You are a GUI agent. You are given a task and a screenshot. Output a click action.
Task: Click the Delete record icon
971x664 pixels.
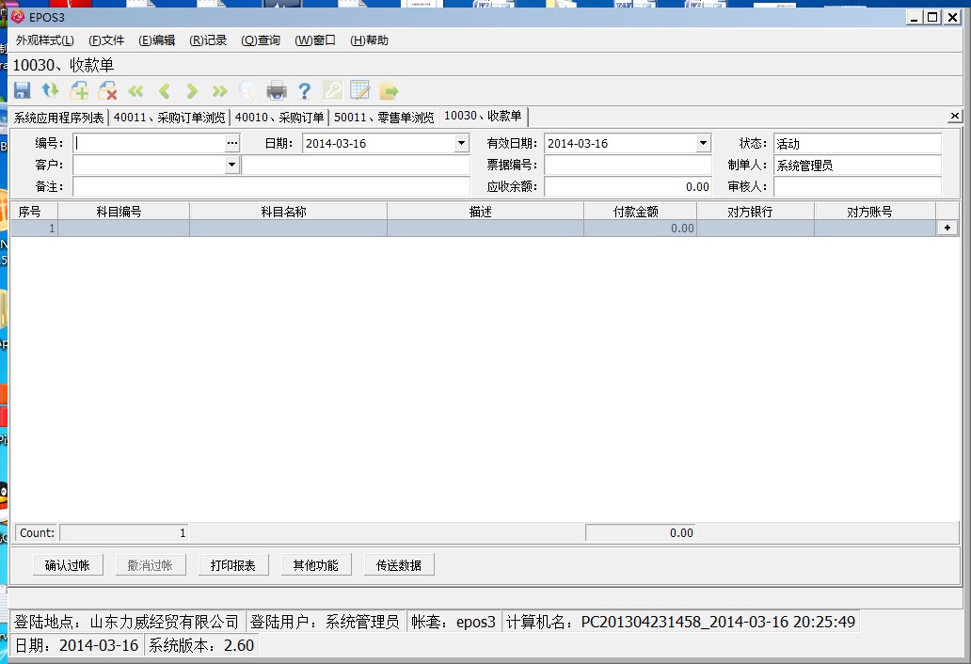coord(107,90)
